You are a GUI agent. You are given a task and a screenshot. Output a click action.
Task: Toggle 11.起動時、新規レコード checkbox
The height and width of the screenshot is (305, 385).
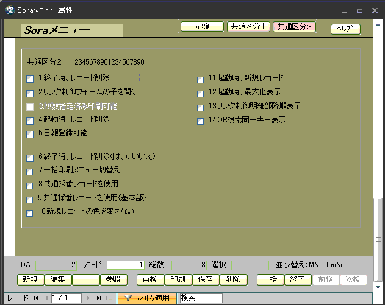click(x=200, y=79)
